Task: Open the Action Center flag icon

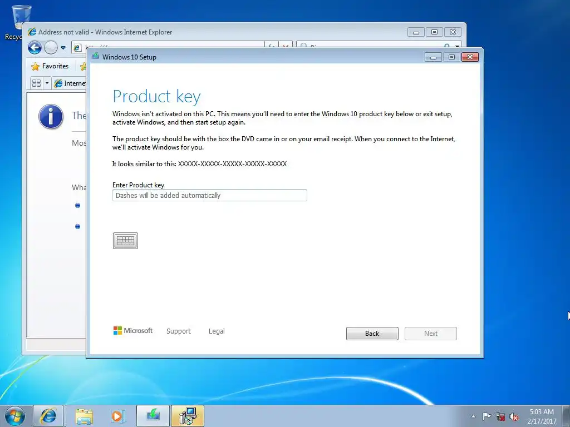Action: click(487, 416)
